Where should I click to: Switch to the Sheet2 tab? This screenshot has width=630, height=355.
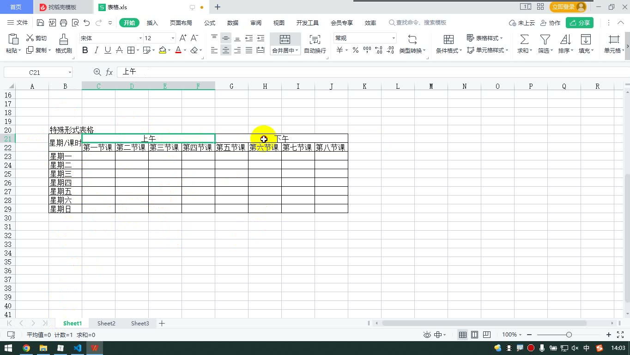click(106, 324)
